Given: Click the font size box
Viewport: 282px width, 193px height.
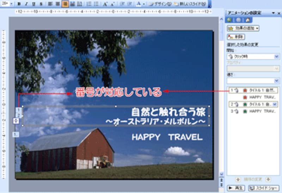Looking at the screenshot, I should point(5,4).
